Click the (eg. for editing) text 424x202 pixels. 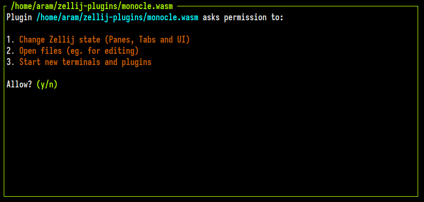(x=102, y=51)
